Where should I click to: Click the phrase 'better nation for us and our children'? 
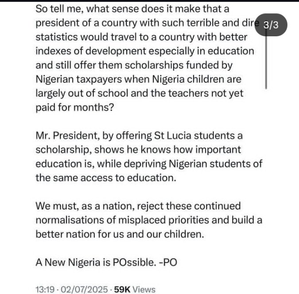point(120,234)
